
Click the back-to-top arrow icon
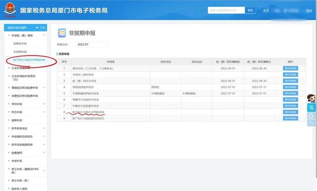pyautogui.click(x=312, y=123)
